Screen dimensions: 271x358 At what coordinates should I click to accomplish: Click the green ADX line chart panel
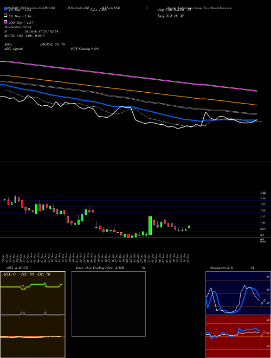coord(33,293)
